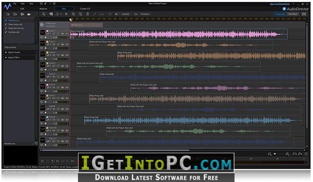This screenshot has height=182, width=313.
Task: Open the dropdown arrow beside the record icon
Action: click(61, 14)
